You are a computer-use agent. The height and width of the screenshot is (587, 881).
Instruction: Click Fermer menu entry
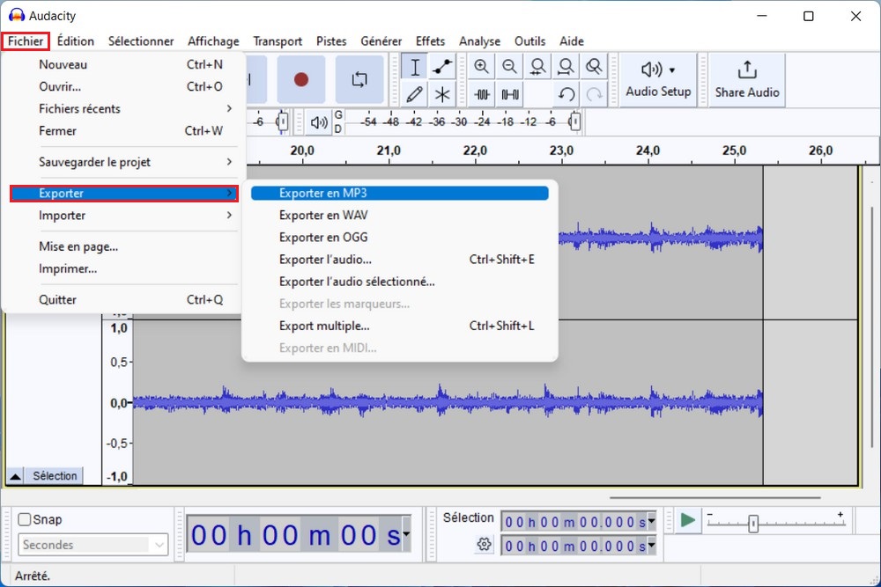tap(125, 131)
